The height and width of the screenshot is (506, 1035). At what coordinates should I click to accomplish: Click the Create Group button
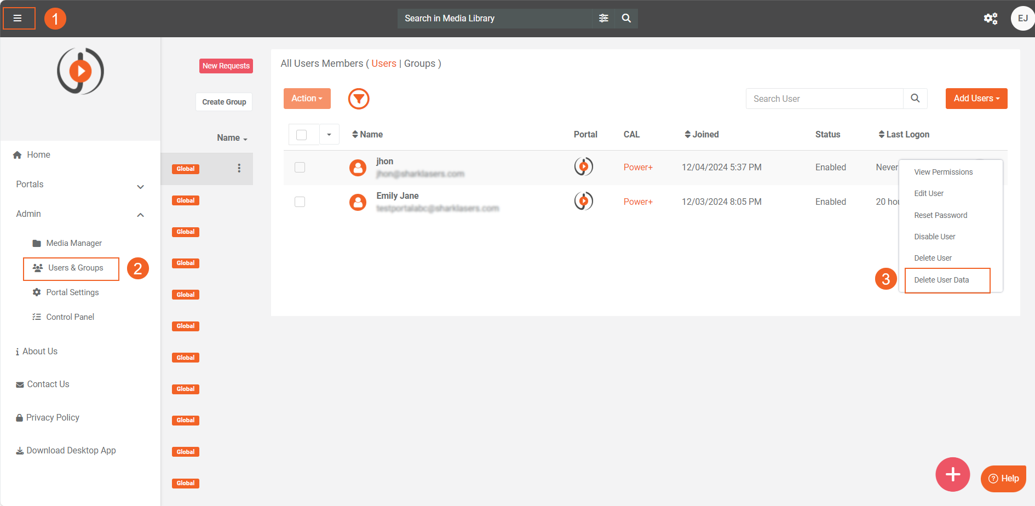click(224, 102)
